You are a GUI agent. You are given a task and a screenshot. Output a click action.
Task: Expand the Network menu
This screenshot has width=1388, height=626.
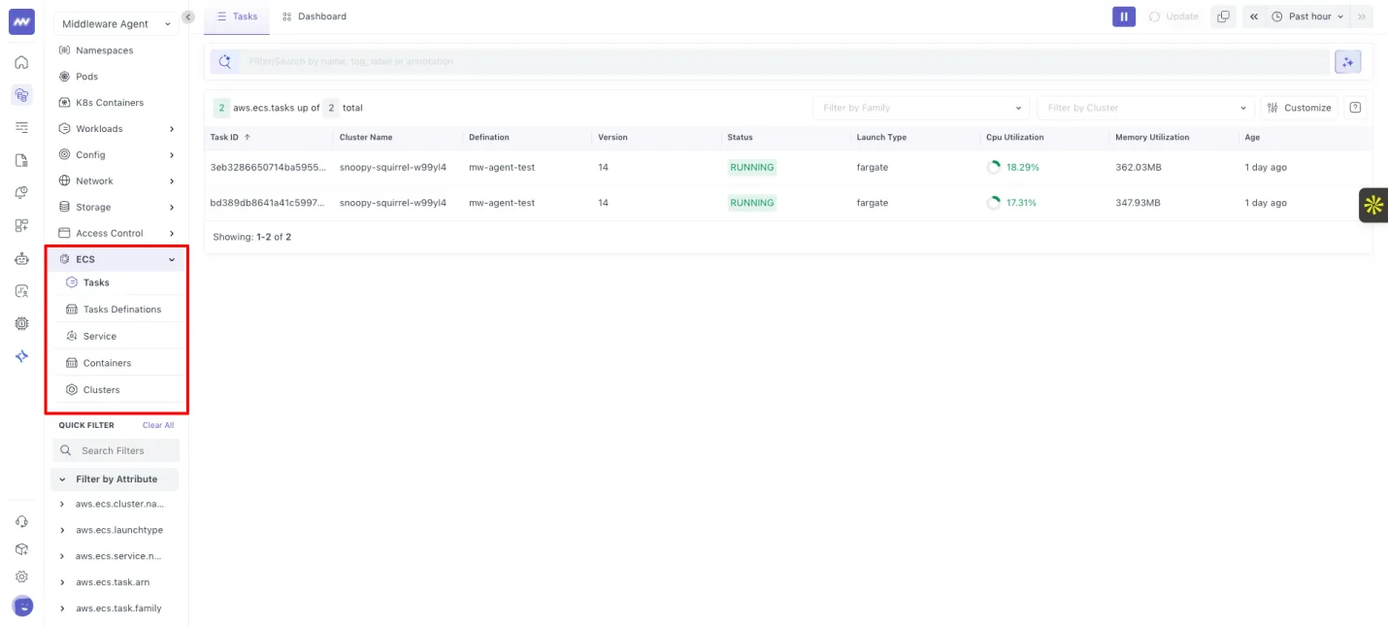116,181
